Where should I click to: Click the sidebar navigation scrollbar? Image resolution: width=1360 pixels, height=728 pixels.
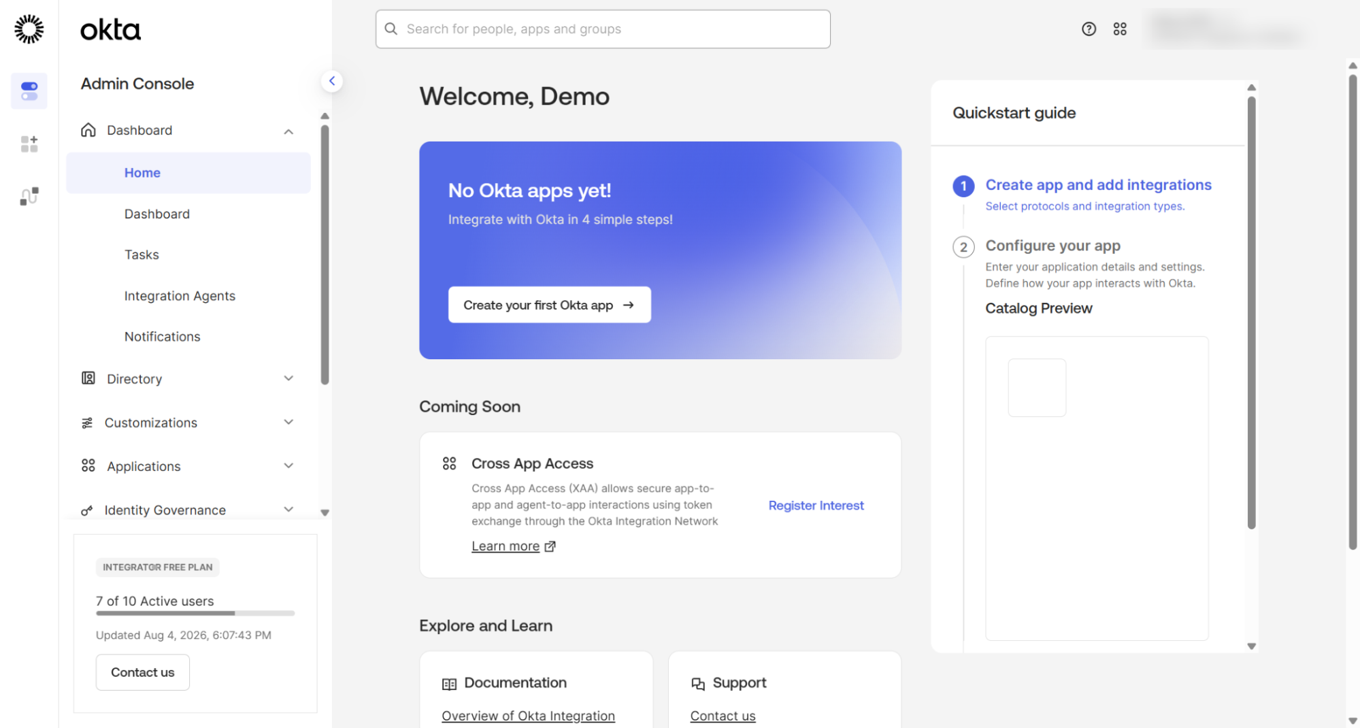coord(325,254)
